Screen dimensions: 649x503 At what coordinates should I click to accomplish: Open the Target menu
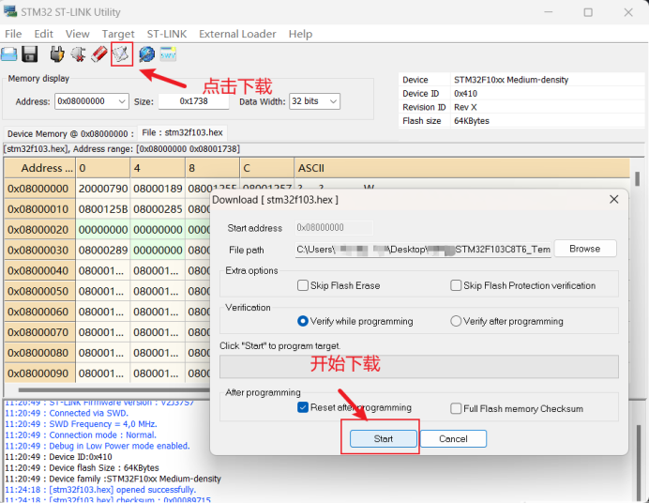coord(118,34)
